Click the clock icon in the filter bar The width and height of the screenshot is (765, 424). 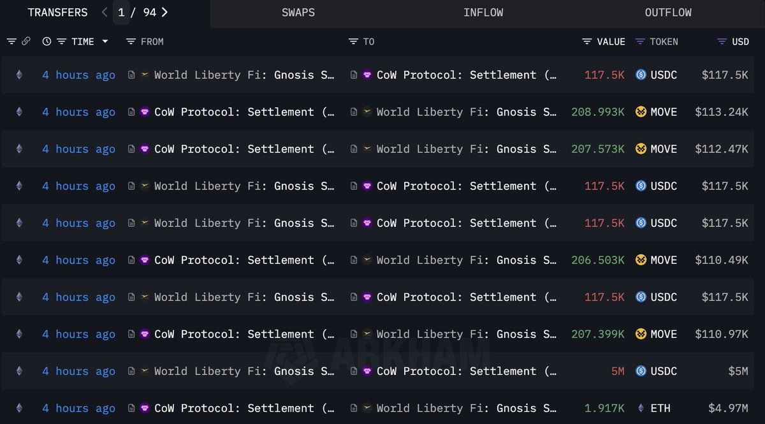click(47, 41)
